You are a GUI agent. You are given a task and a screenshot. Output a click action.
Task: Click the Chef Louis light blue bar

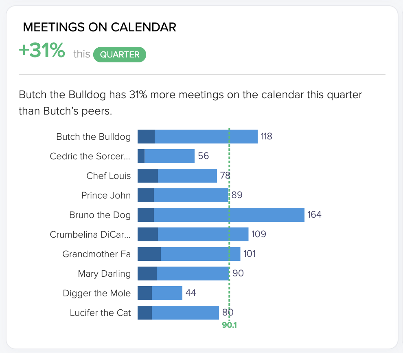tap(187, 176)
